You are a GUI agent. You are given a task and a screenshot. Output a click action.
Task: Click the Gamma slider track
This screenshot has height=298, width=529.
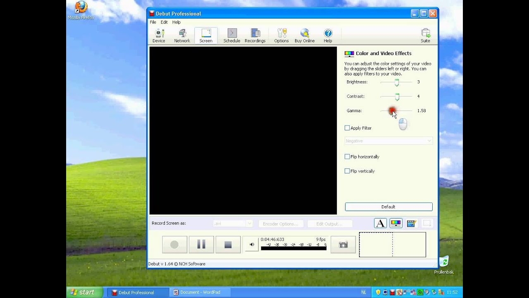click(x=396, y=111)
